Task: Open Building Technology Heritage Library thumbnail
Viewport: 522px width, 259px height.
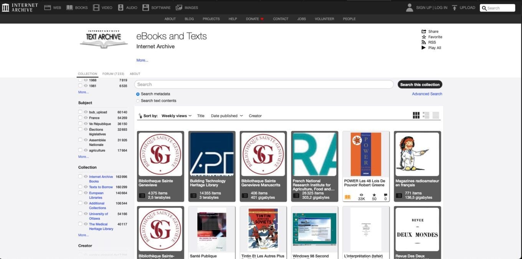Action: (211, 154)
